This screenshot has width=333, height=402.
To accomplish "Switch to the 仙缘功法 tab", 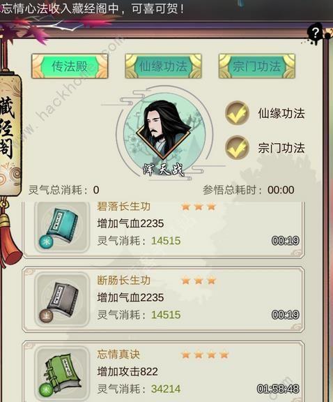I will pos(163,66).
